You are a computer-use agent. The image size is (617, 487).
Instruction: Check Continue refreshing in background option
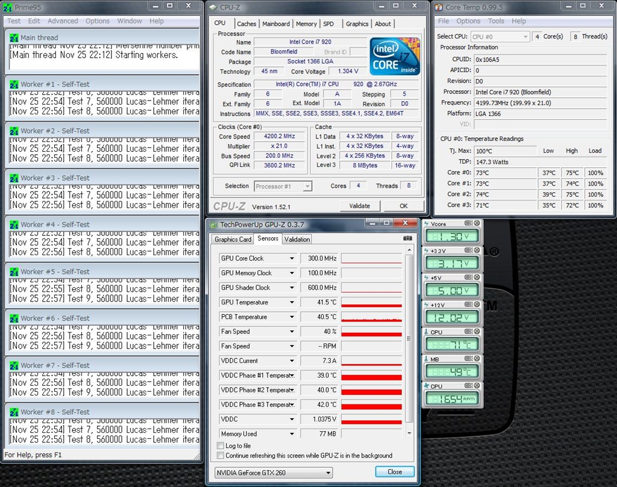pyautogui.click(x=221, y=456)
